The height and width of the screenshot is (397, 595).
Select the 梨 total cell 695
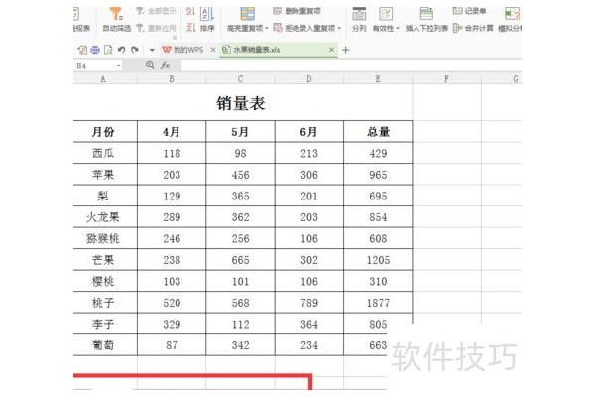(378, 197)
